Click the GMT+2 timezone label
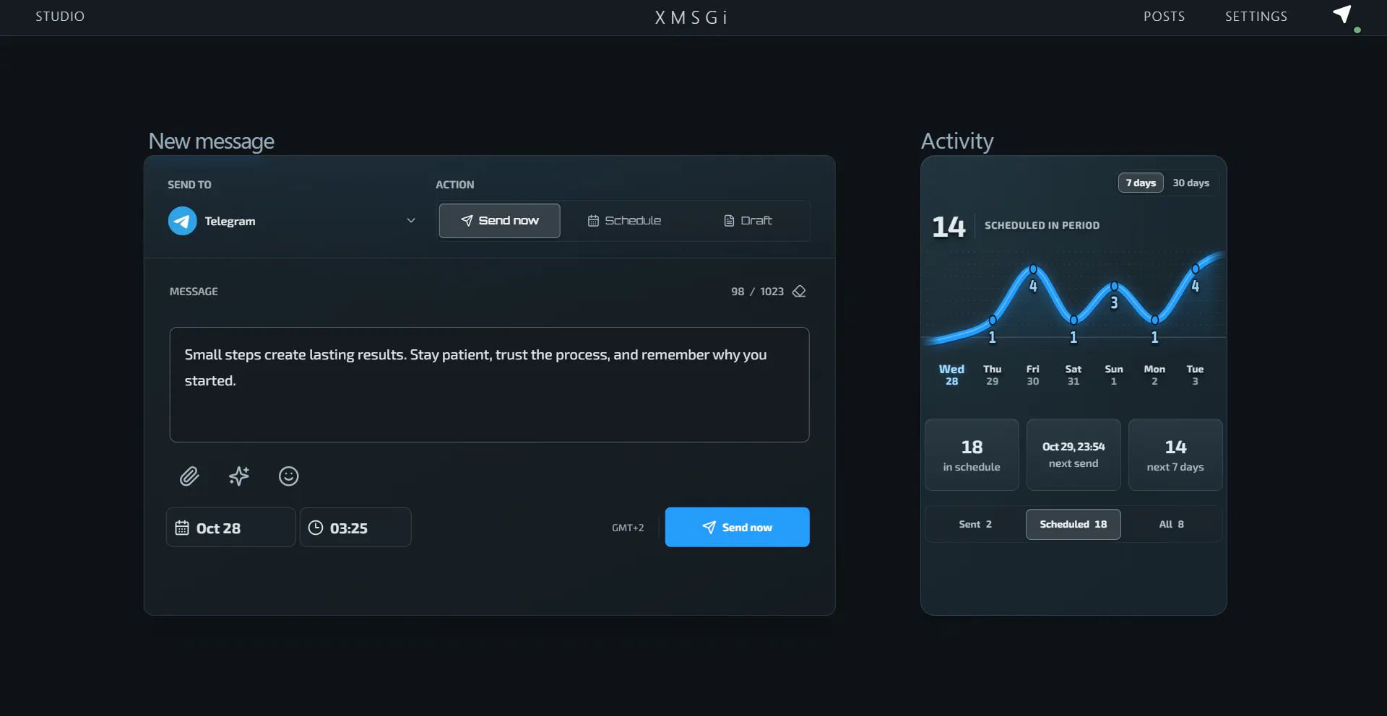 coord(628,528)
